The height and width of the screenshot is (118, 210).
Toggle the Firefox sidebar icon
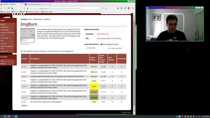122,8
